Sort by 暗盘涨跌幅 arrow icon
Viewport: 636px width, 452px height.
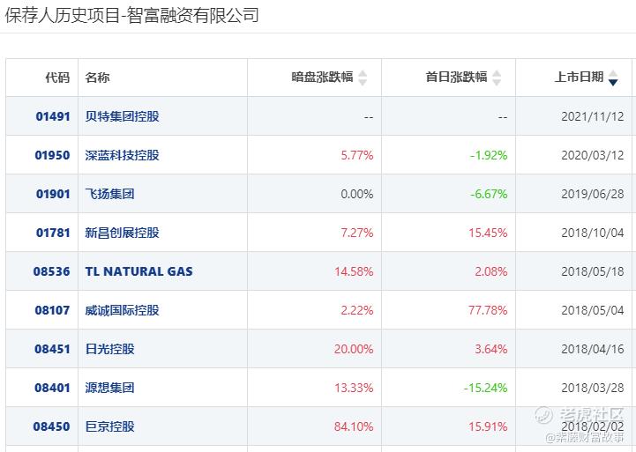point(363,78)
